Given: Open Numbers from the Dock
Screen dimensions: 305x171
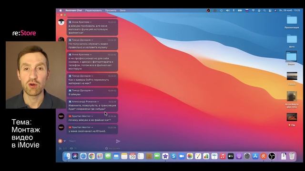Looking at the screenshot, I should (x=206, y=156).
